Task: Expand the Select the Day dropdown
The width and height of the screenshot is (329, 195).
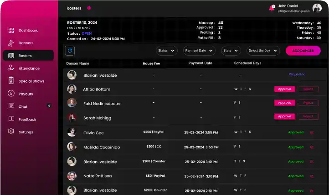Action: pyautogui.click(x=263, y=51)
